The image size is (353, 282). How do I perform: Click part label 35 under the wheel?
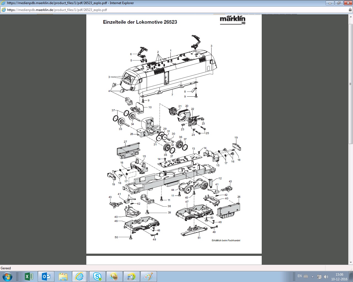pyautogui.click(x=165, y=155)
